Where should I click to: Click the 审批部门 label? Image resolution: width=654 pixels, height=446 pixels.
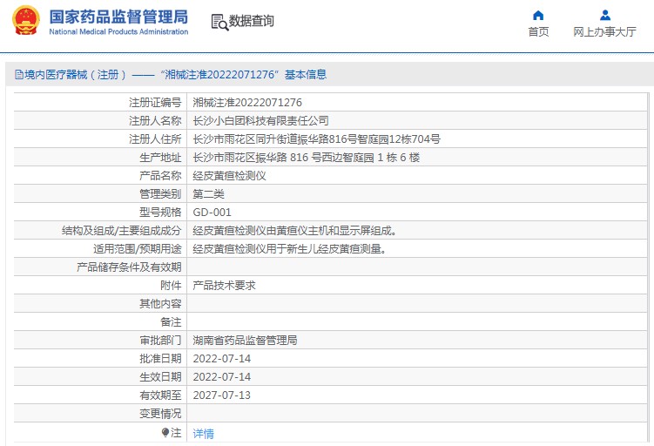coord(160,341)
